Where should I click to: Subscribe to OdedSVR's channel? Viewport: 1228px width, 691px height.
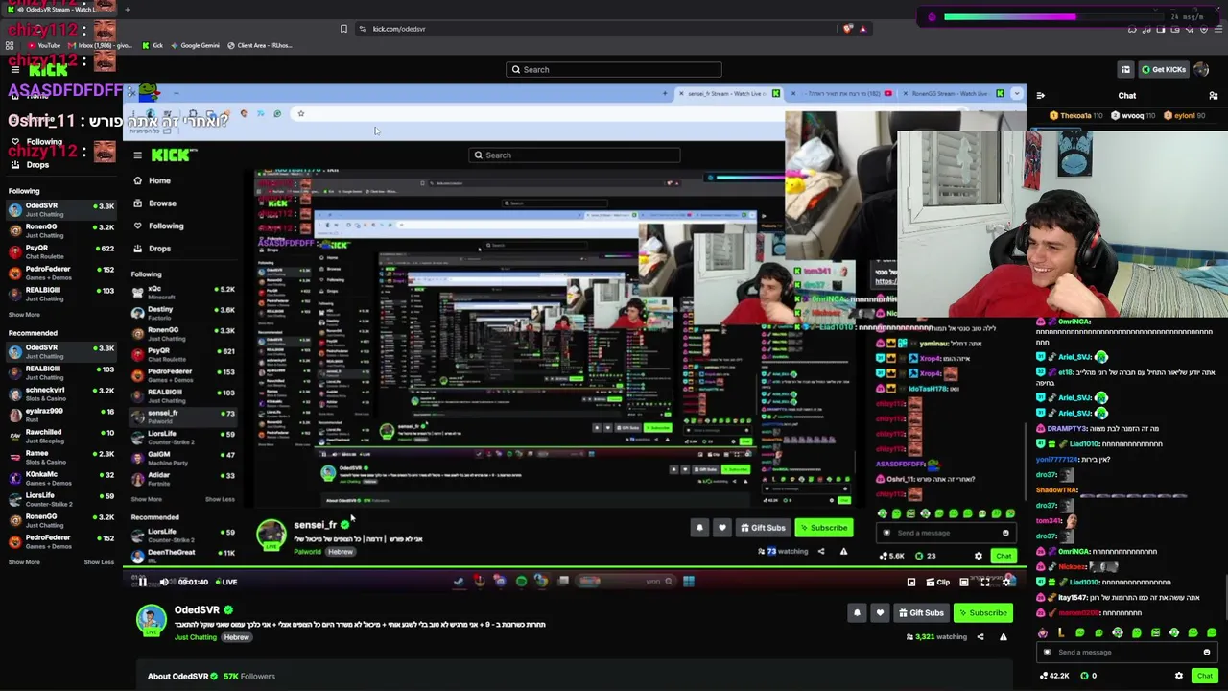982,612
